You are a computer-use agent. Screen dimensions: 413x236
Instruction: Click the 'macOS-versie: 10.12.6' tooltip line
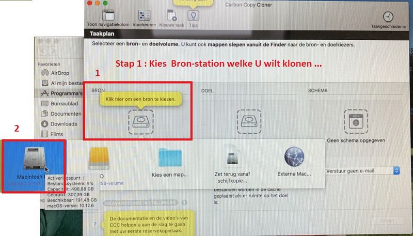click(x=71, y=206)
